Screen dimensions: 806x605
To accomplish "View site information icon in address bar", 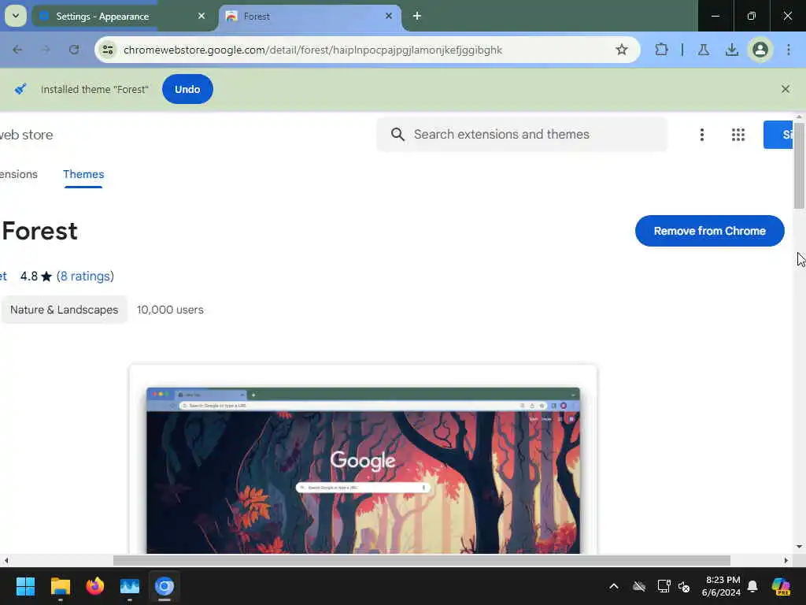I will (x=108, y=50).
